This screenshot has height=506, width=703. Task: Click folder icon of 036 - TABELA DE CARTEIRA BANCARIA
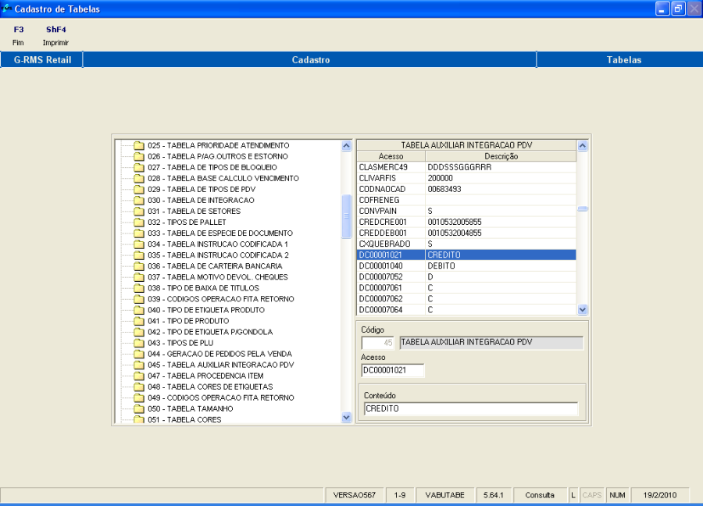click(x=139, y=266)
